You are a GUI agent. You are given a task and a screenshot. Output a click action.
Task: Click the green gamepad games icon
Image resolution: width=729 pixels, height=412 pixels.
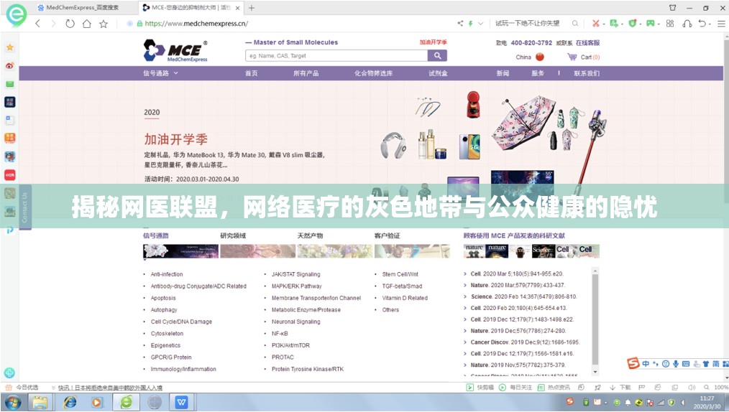[651, 23]
